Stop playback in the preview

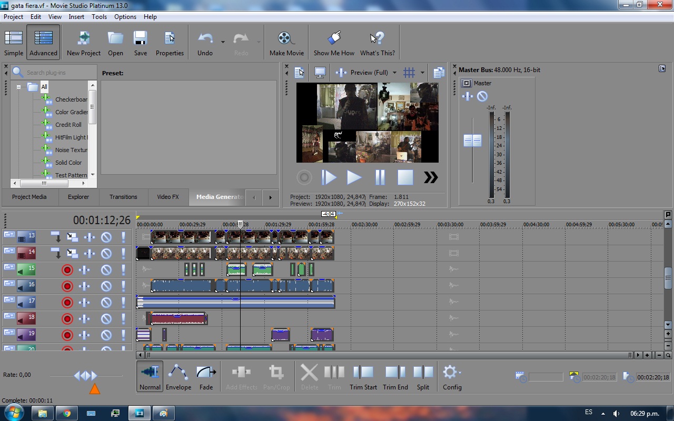[x=405, y=177]
